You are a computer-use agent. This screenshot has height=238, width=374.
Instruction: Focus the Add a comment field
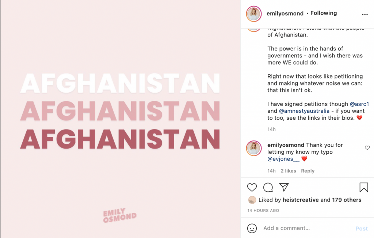[307, 228]
